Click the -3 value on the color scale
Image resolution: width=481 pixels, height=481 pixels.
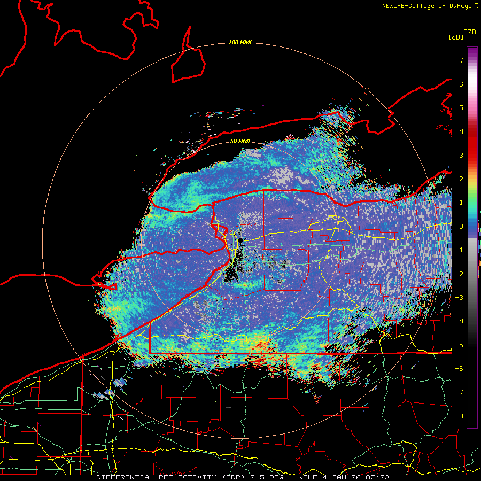tap(459, 297)
